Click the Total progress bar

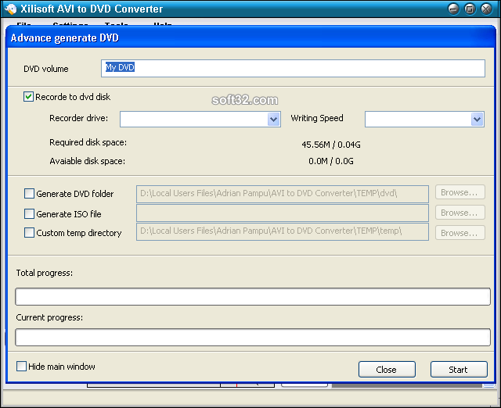(x=253, y=297)
